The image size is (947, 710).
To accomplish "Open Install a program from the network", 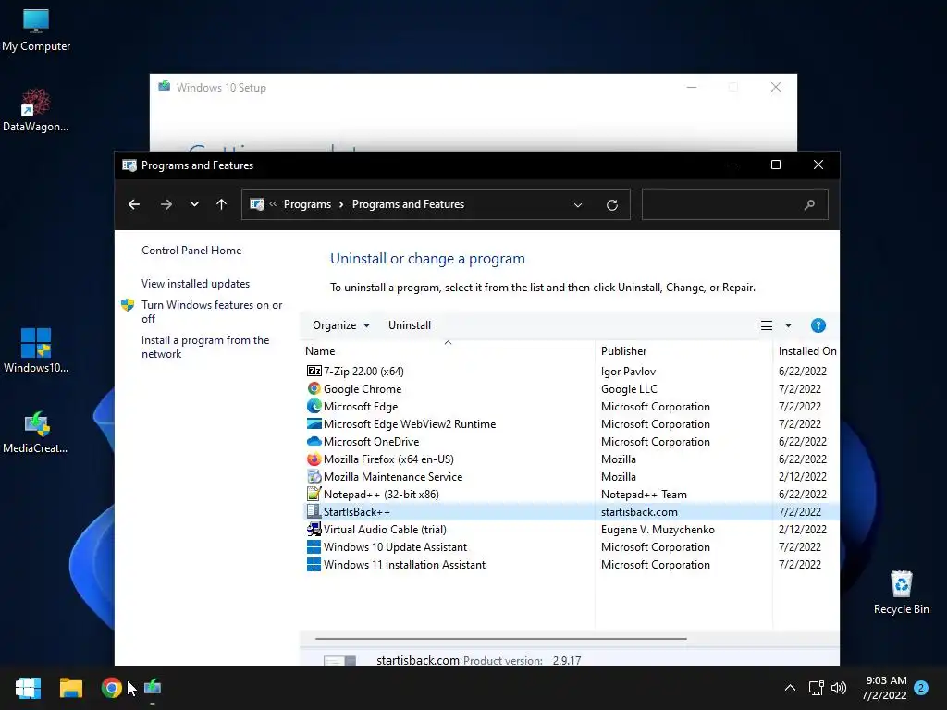I will click(x=205, y=348).
